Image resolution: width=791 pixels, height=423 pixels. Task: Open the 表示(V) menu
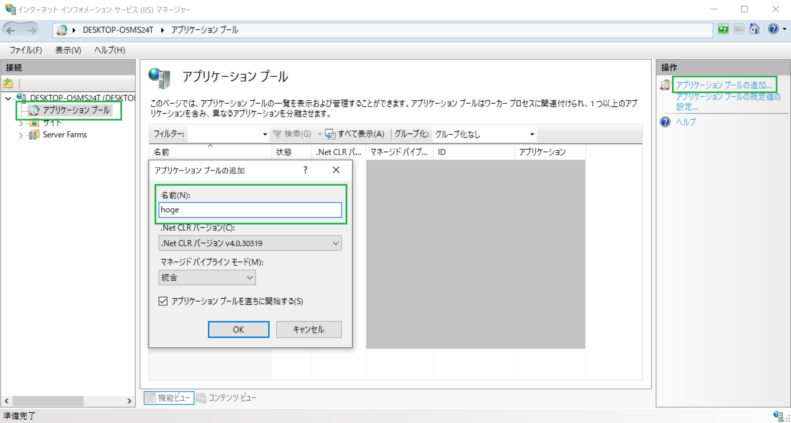click(x=68, y=50)
